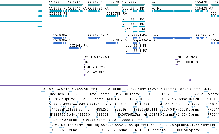The height and width of the screenshot is (134, 219).
Task: Select the long Iva gene bar in the top track
Action: tap(171, 5)
